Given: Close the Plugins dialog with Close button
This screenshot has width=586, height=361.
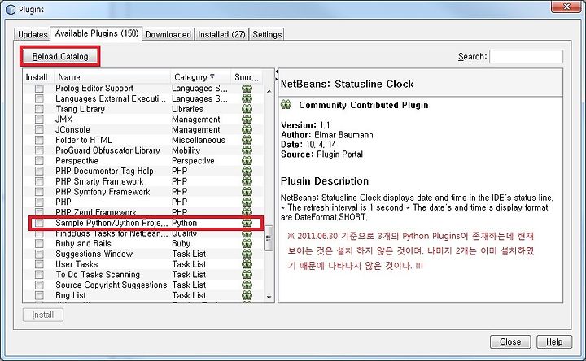Looking at the screenshot, I should click(510, 341).
